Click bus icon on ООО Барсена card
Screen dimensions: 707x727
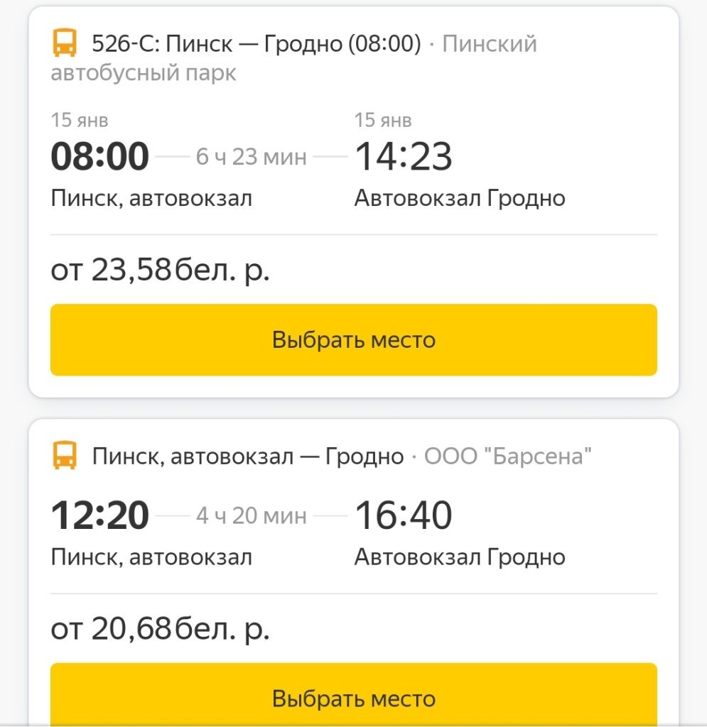pyautogui.click(x=65, y=456)
